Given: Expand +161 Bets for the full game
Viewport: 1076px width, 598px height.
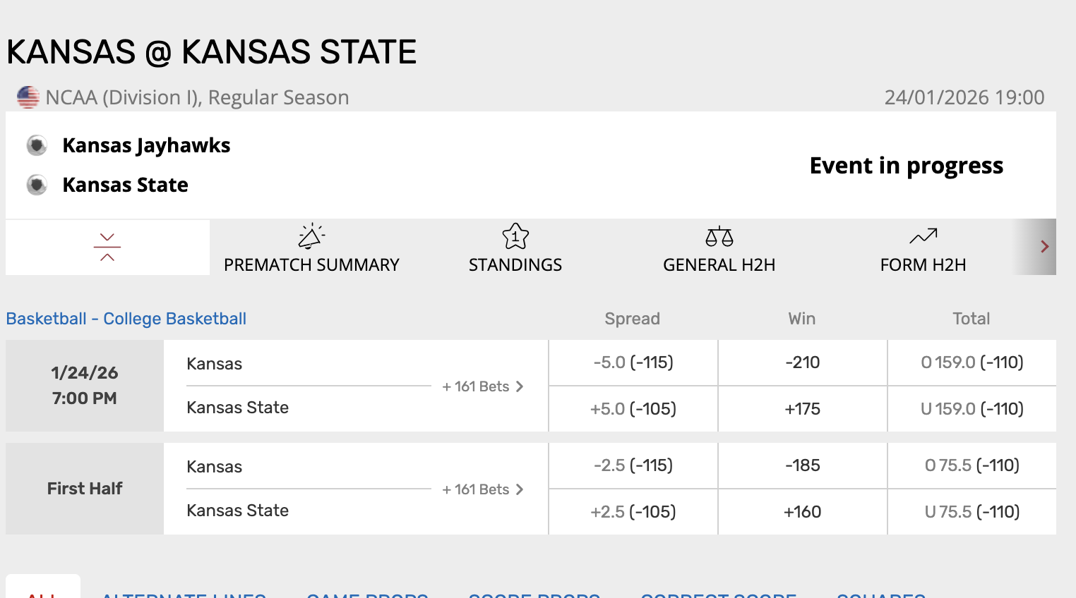Looking at the screenshot, I should pyautogui.click(x=483, y=386).
